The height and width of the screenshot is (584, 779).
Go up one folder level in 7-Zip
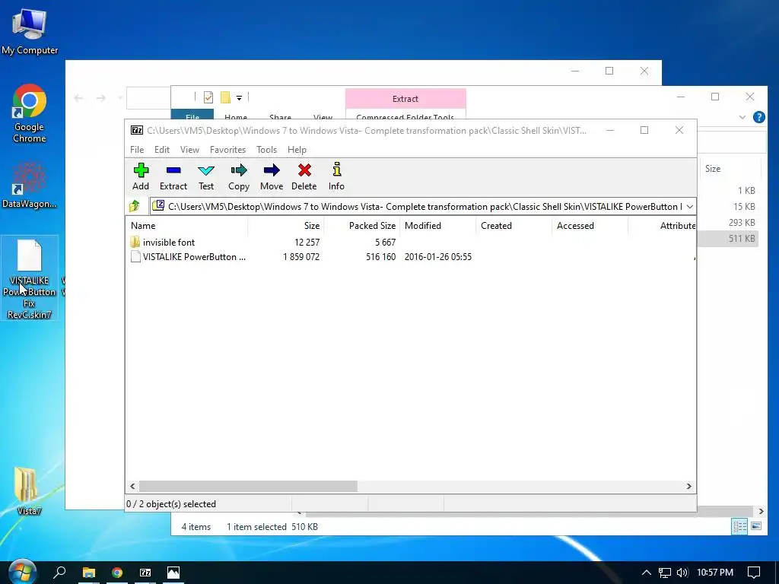point(134,206)
